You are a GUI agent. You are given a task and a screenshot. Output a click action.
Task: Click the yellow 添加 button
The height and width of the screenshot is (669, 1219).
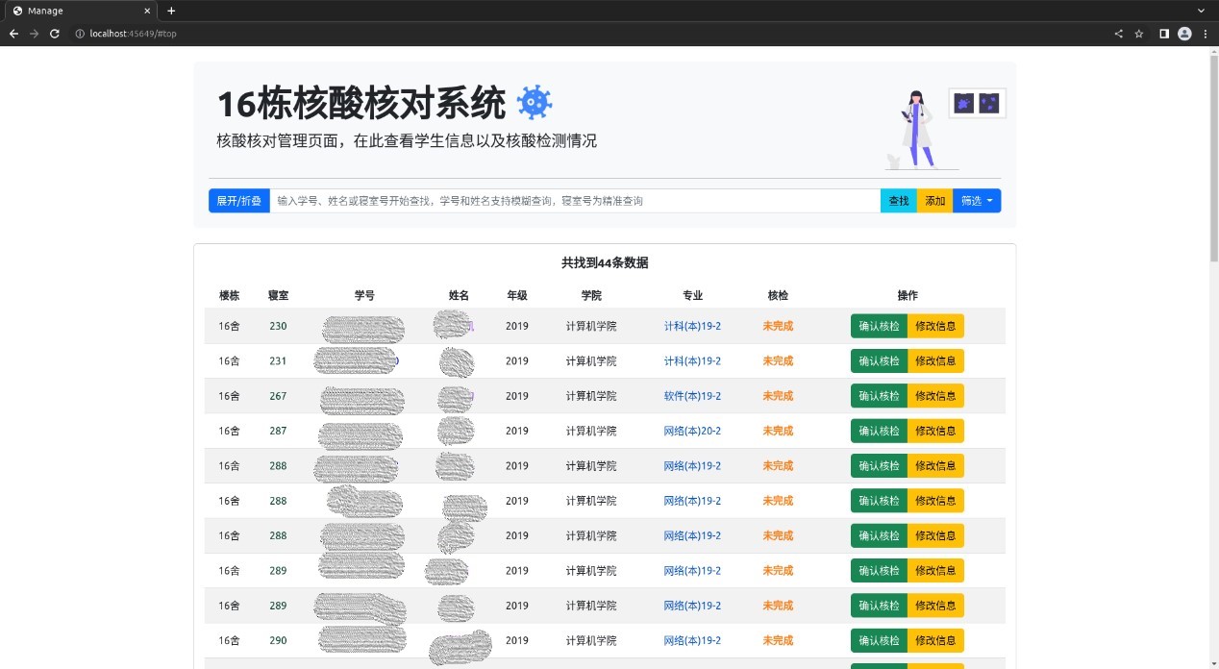(934, 201)
